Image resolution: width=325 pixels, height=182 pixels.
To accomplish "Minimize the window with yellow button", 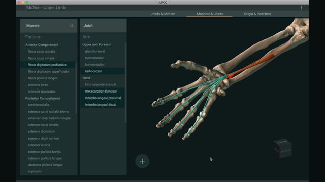I will [23, 2].
